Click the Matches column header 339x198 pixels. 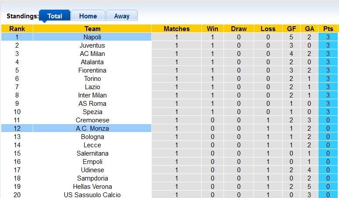(177, 29)
